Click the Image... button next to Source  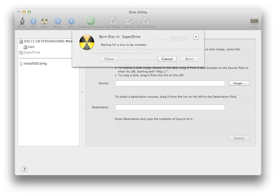239,83
